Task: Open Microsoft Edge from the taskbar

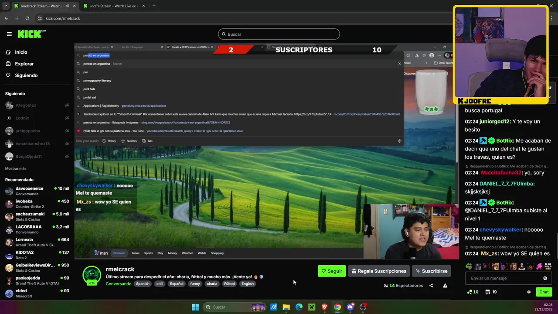Action: [x=299, y=307]
